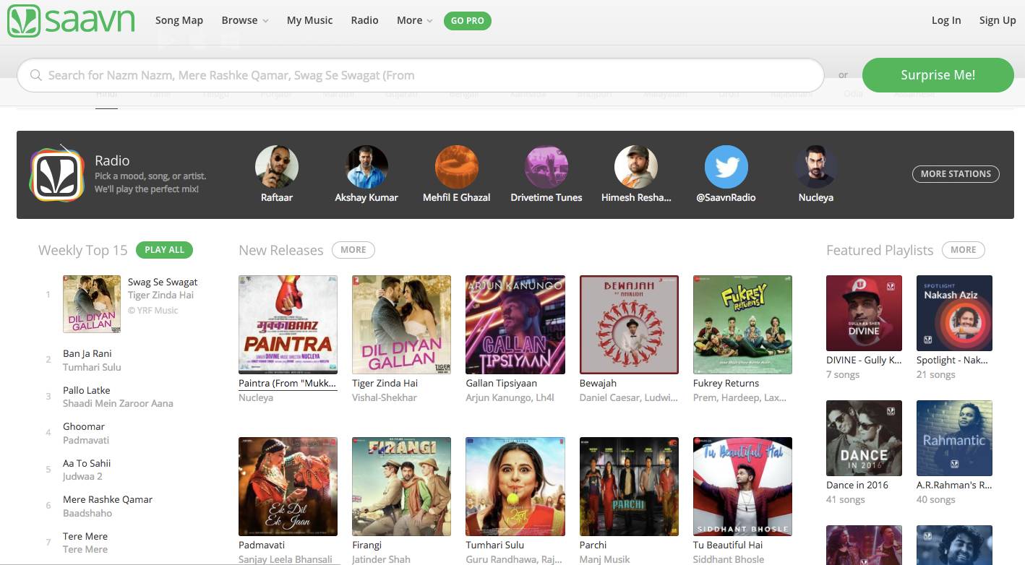
Task: Open the Shaadi Mein Zaroor Aana album link
Action: click(x=118, y=403)
